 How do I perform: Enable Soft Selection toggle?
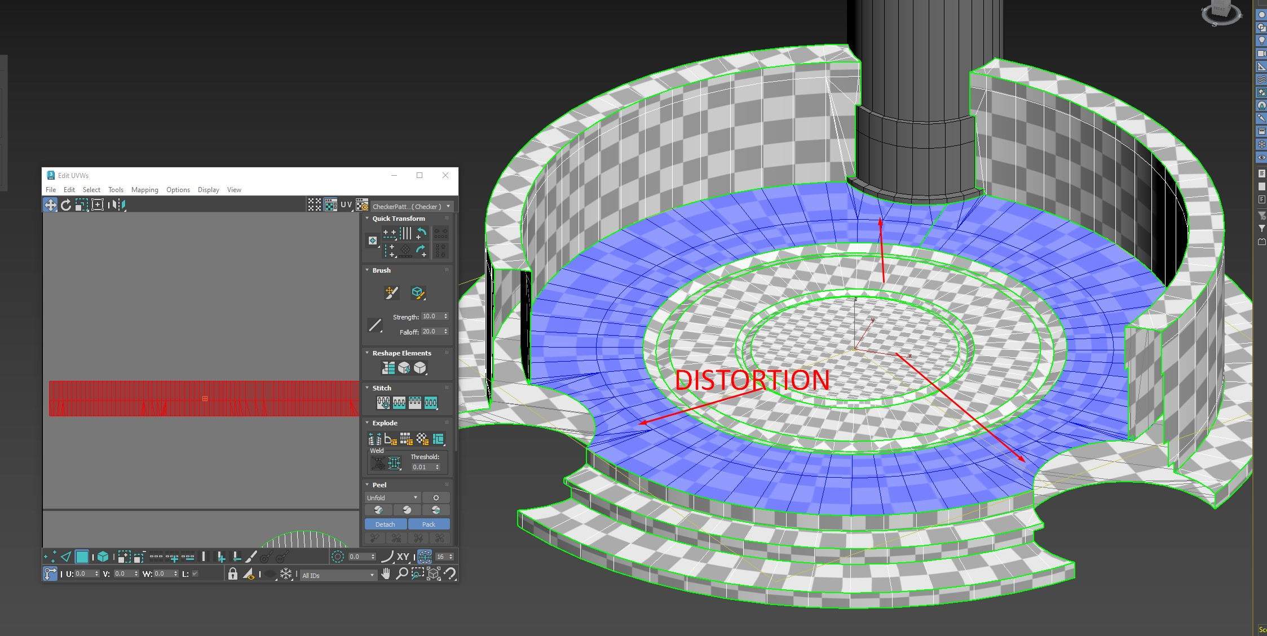(338, 557)
